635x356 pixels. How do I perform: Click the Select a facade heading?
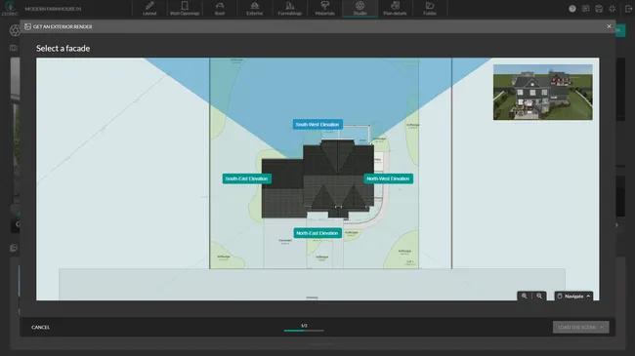(x=63, y=48)
